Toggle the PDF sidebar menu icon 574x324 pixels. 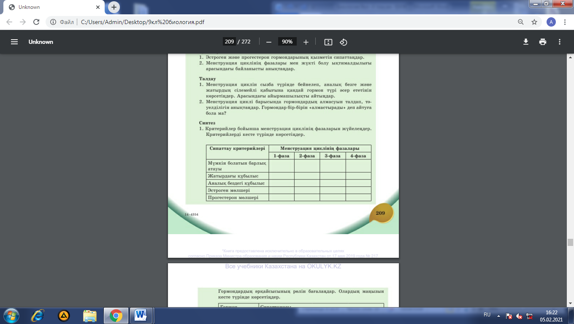14,42
